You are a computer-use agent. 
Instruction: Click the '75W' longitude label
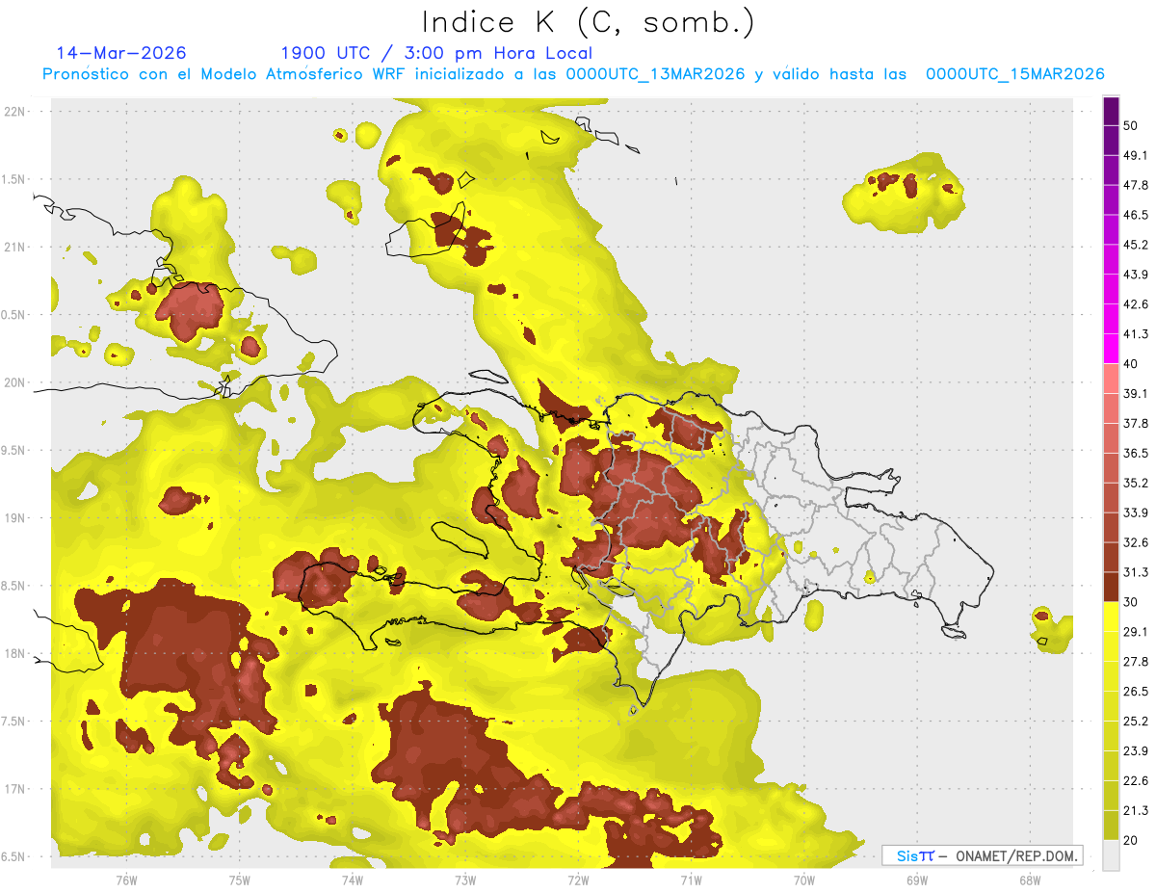239,880
